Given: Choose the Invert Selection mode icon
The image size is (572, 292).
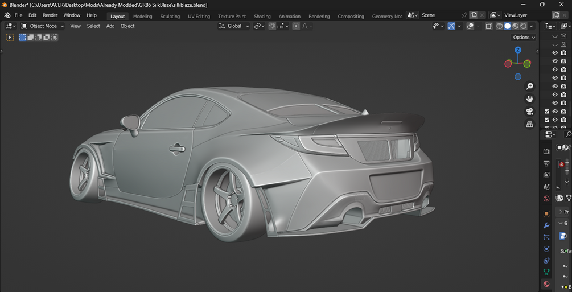Looking at the screenshot, I should tap(47, 37).
